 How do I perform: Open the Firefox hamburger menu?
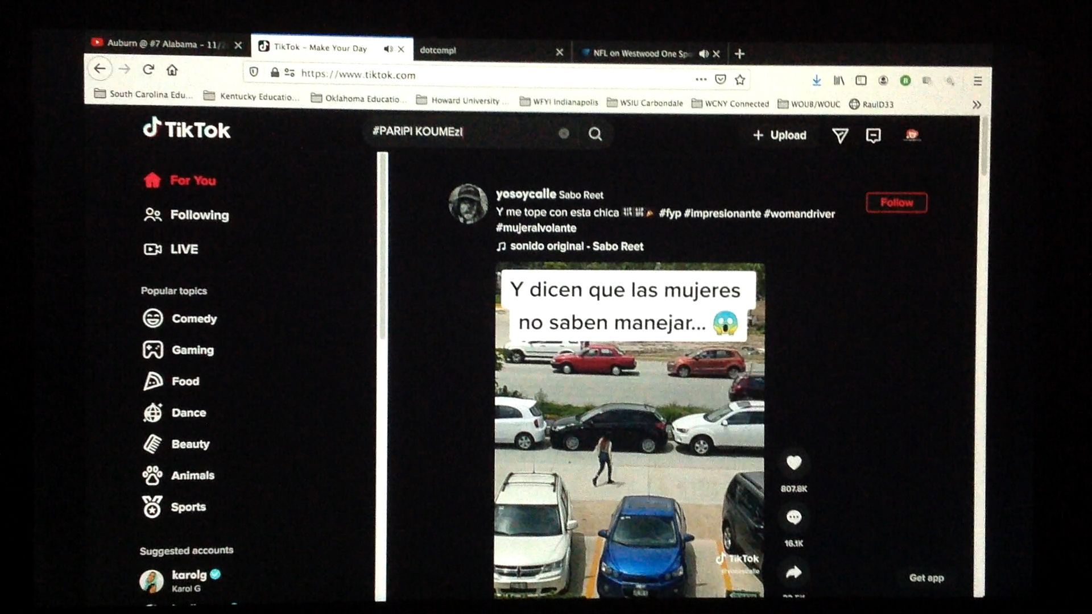click(978, 81)
